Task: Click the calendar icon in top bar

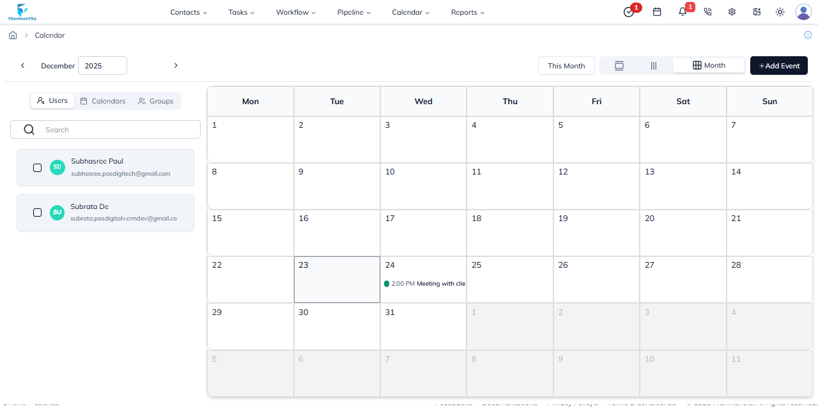Action: coord(657,12)
